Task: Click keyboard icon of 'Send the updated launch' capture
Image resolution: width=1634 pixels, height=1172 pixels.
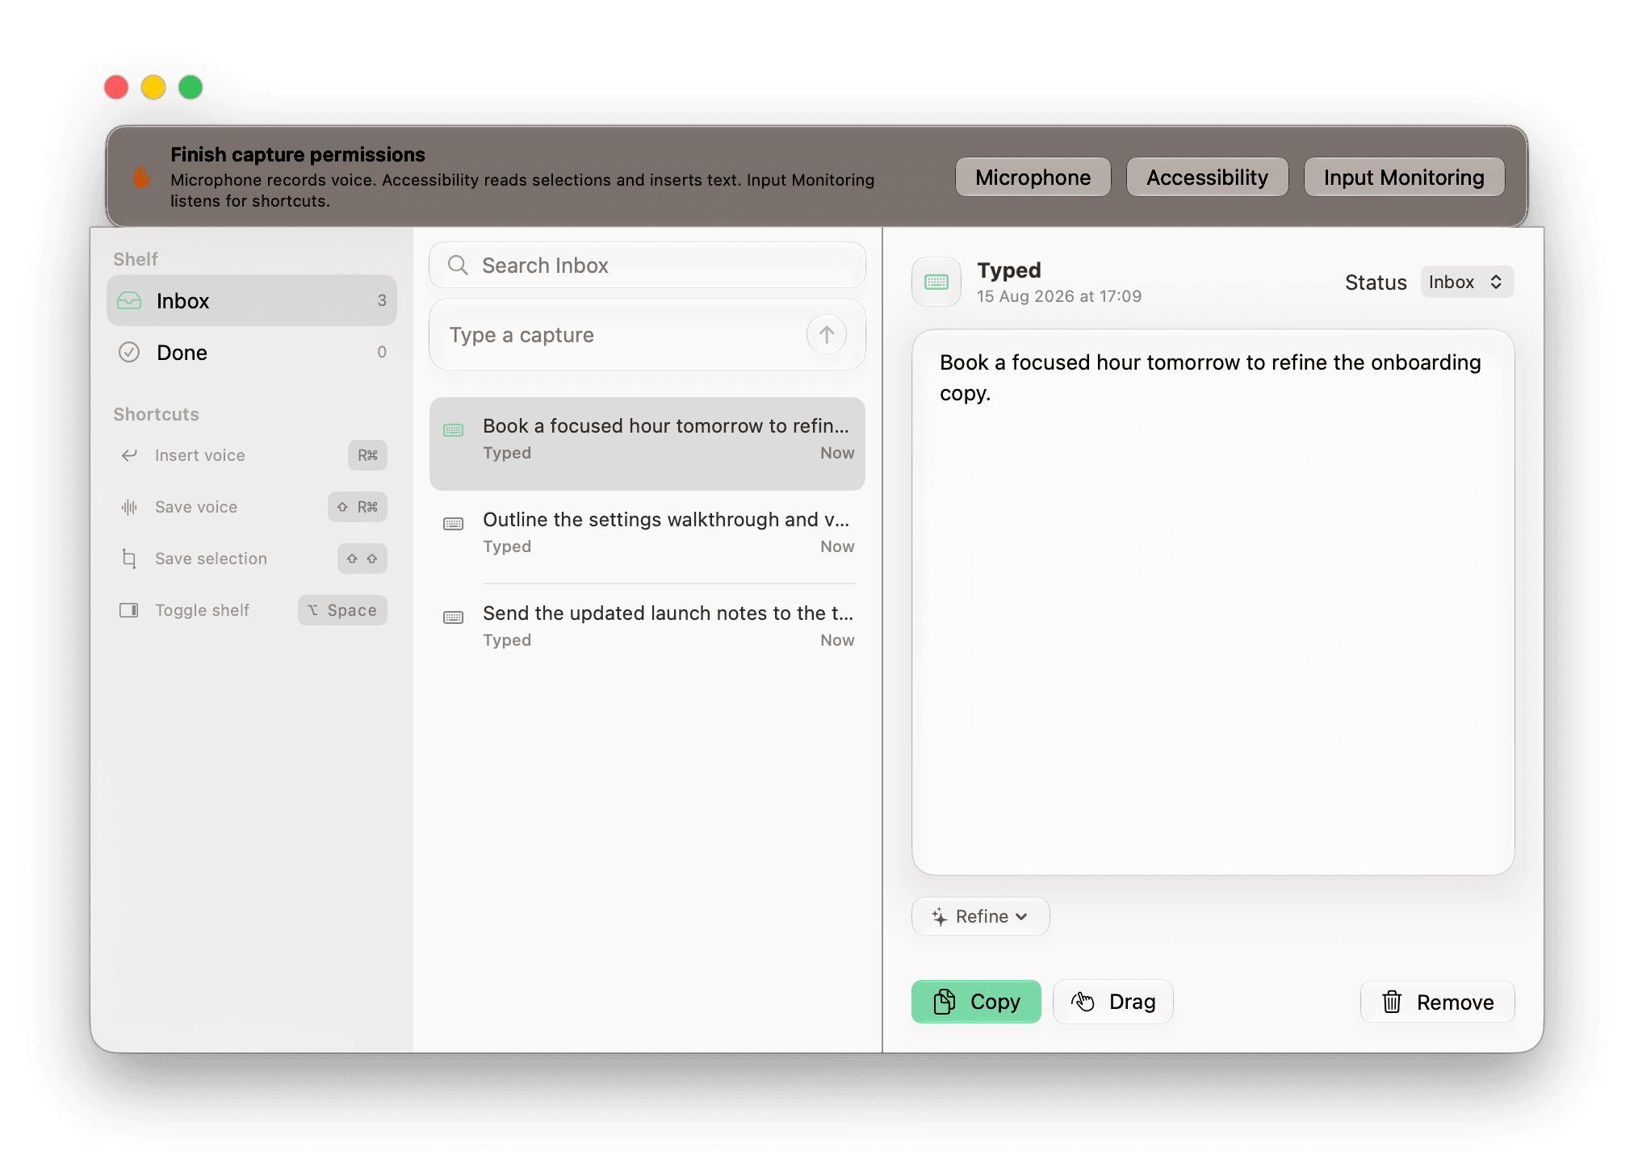Action: coord(454,617)
